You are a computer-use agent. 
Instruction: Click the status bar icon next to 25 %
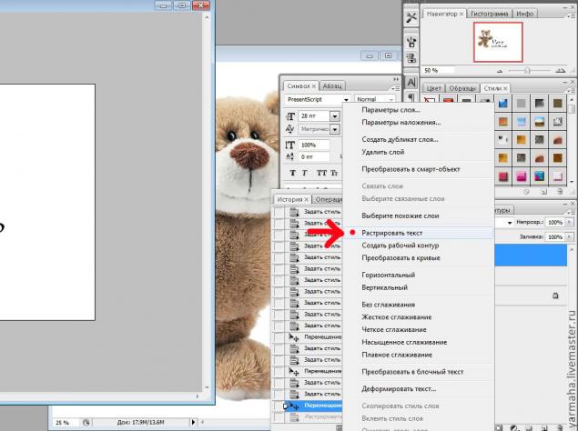coord(86,423)
